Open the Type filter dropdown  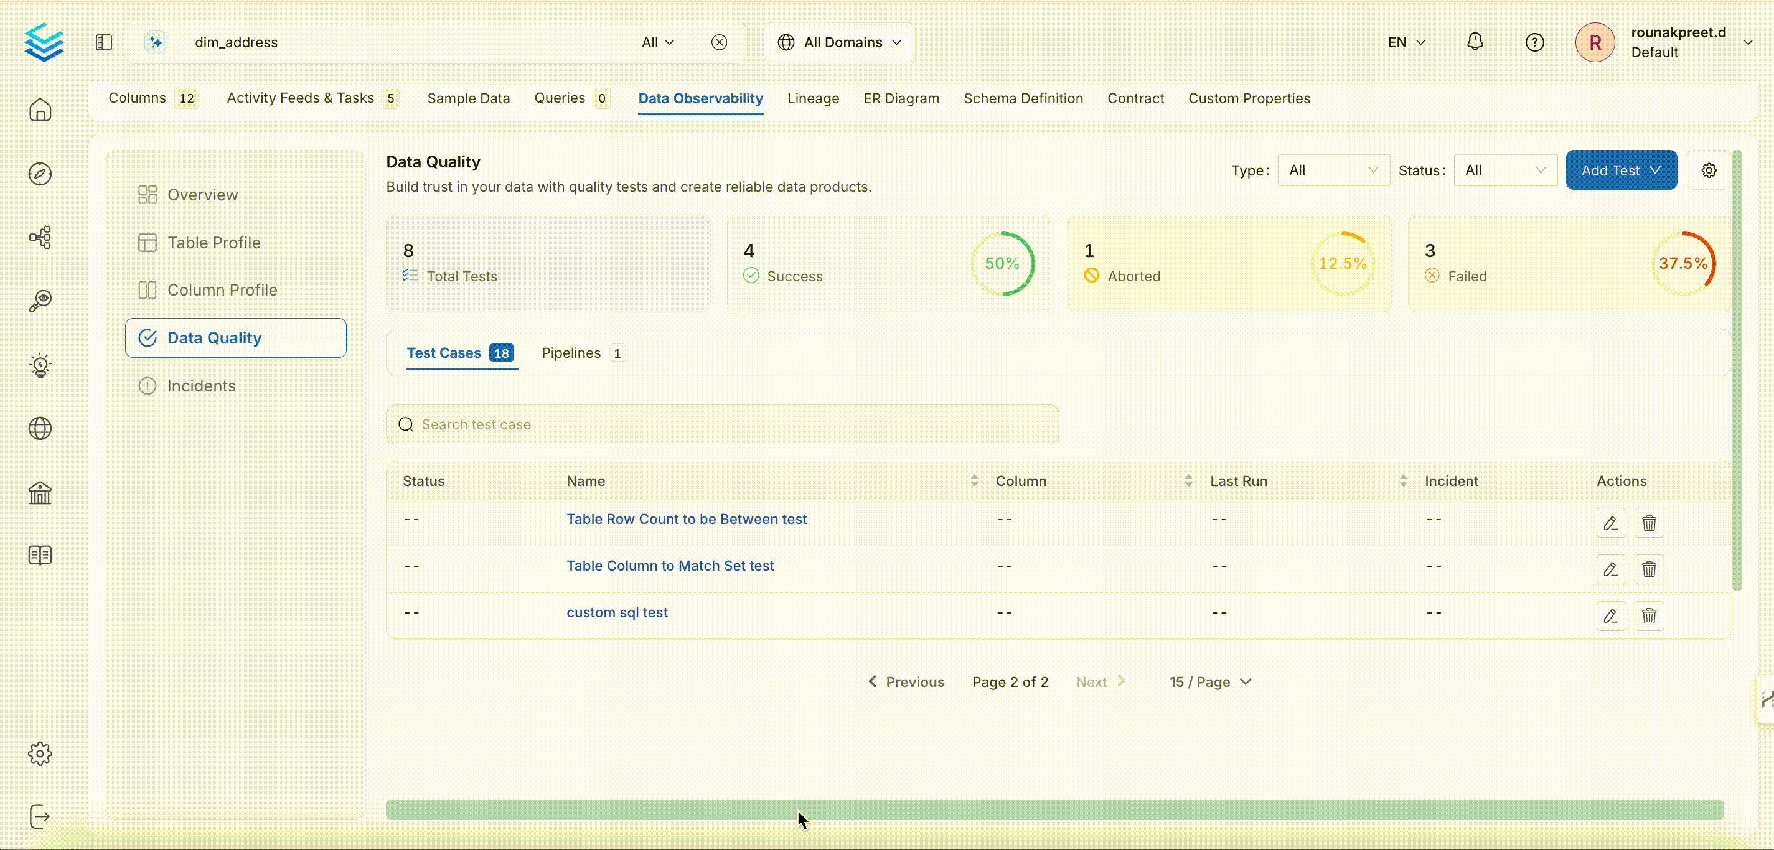click(1333, 170)
